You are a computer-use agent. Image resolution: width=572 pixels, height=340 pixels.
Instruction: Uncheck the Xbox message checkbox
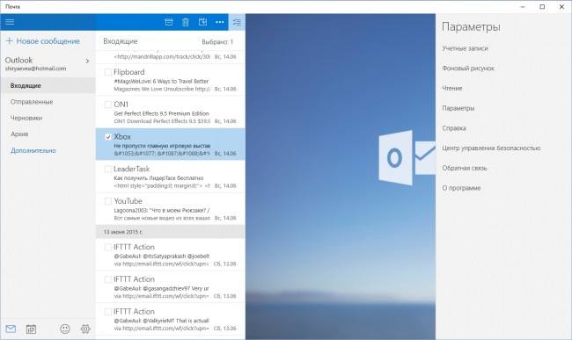[x=108, y=137]
